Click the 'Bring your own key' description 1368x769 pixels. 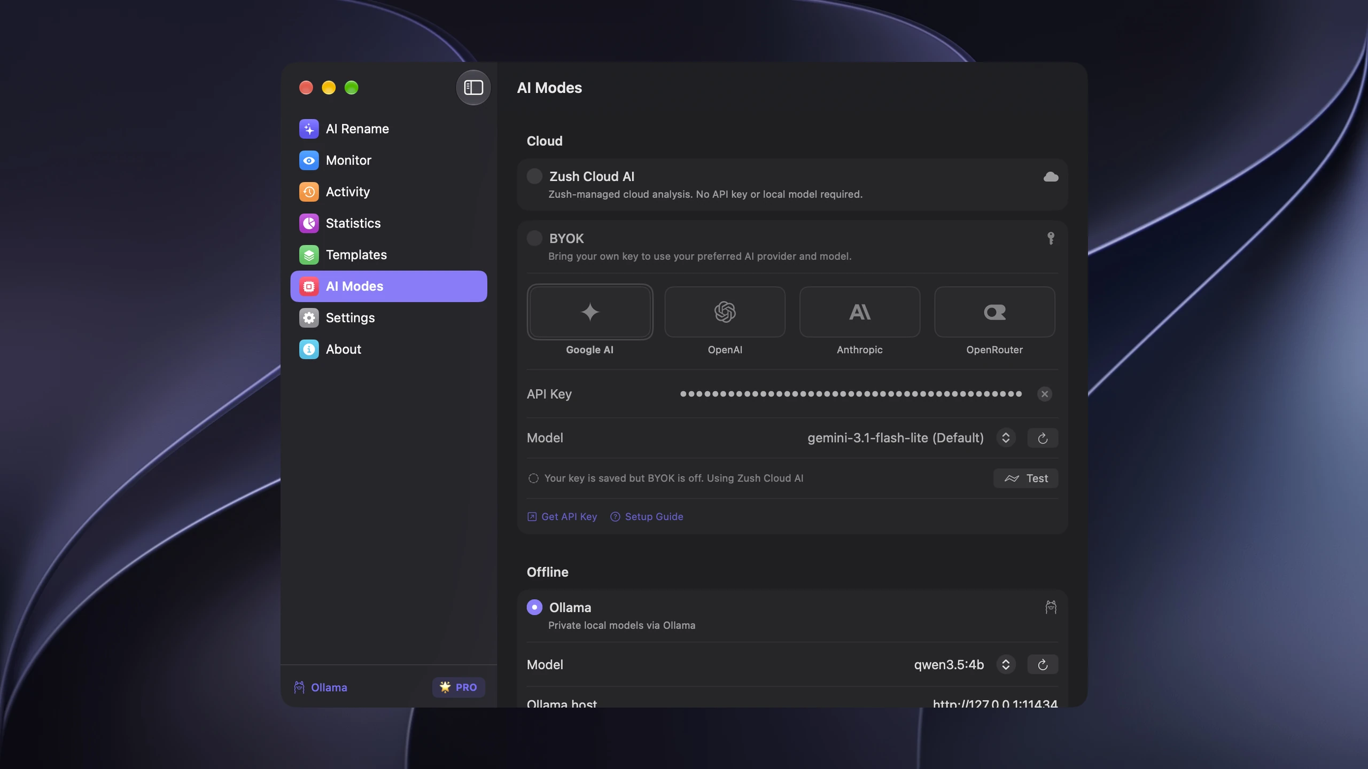point(699,256)
